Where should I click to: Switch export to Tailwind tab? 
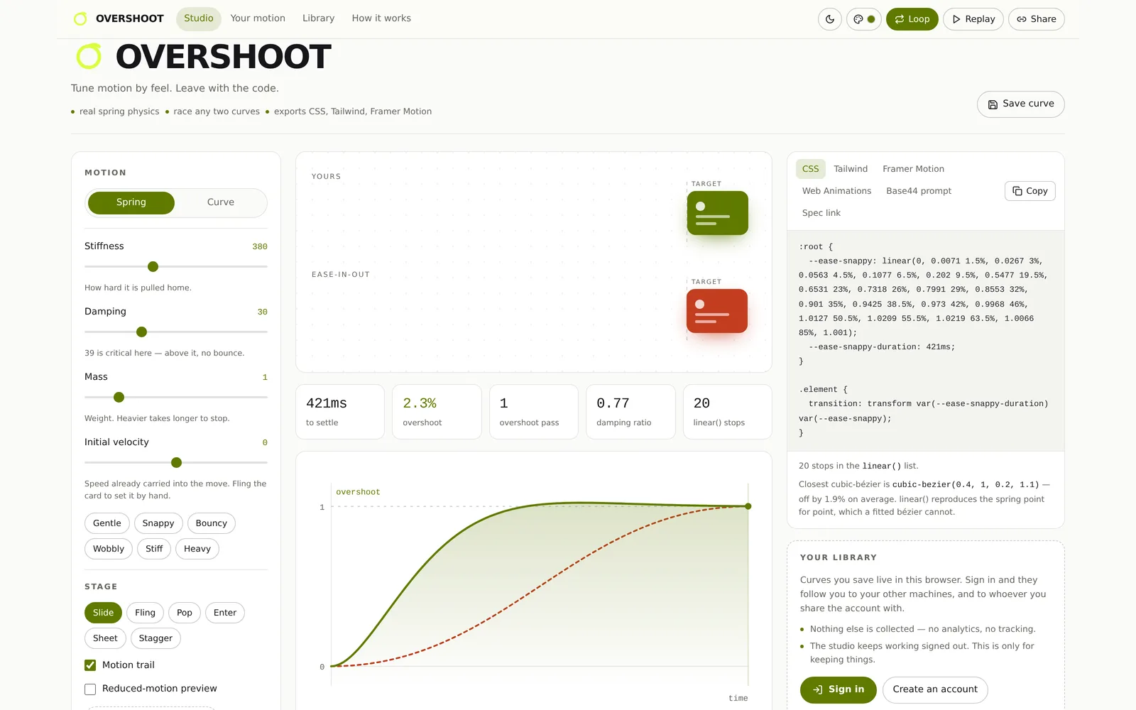[851, 169]
